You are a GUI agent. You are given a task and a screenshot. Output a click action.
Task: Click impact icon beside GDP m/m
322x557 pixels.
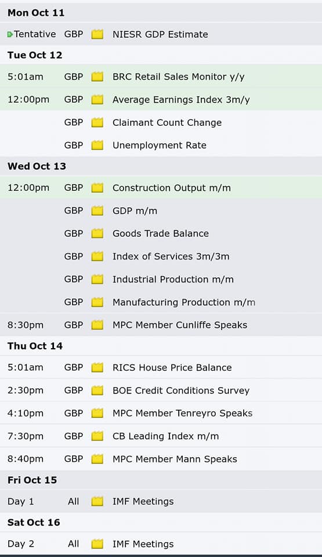(x=97, y=211)
